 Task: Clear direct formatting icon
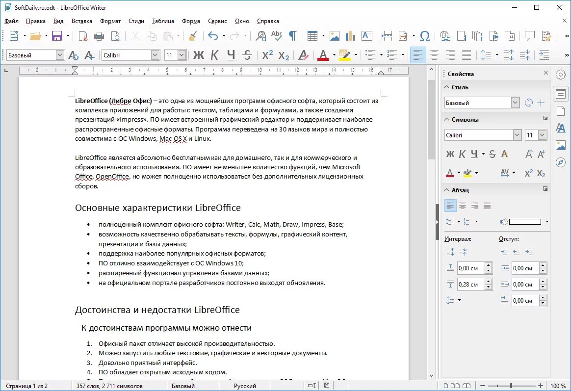pyautogui.click(x=303, y=55)
